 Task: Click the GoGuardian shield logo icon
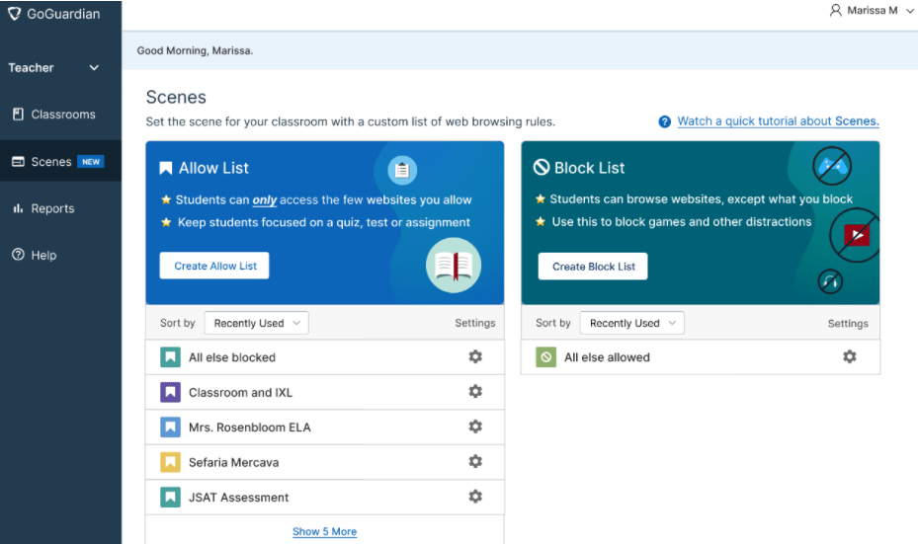(x=14, y=14)
